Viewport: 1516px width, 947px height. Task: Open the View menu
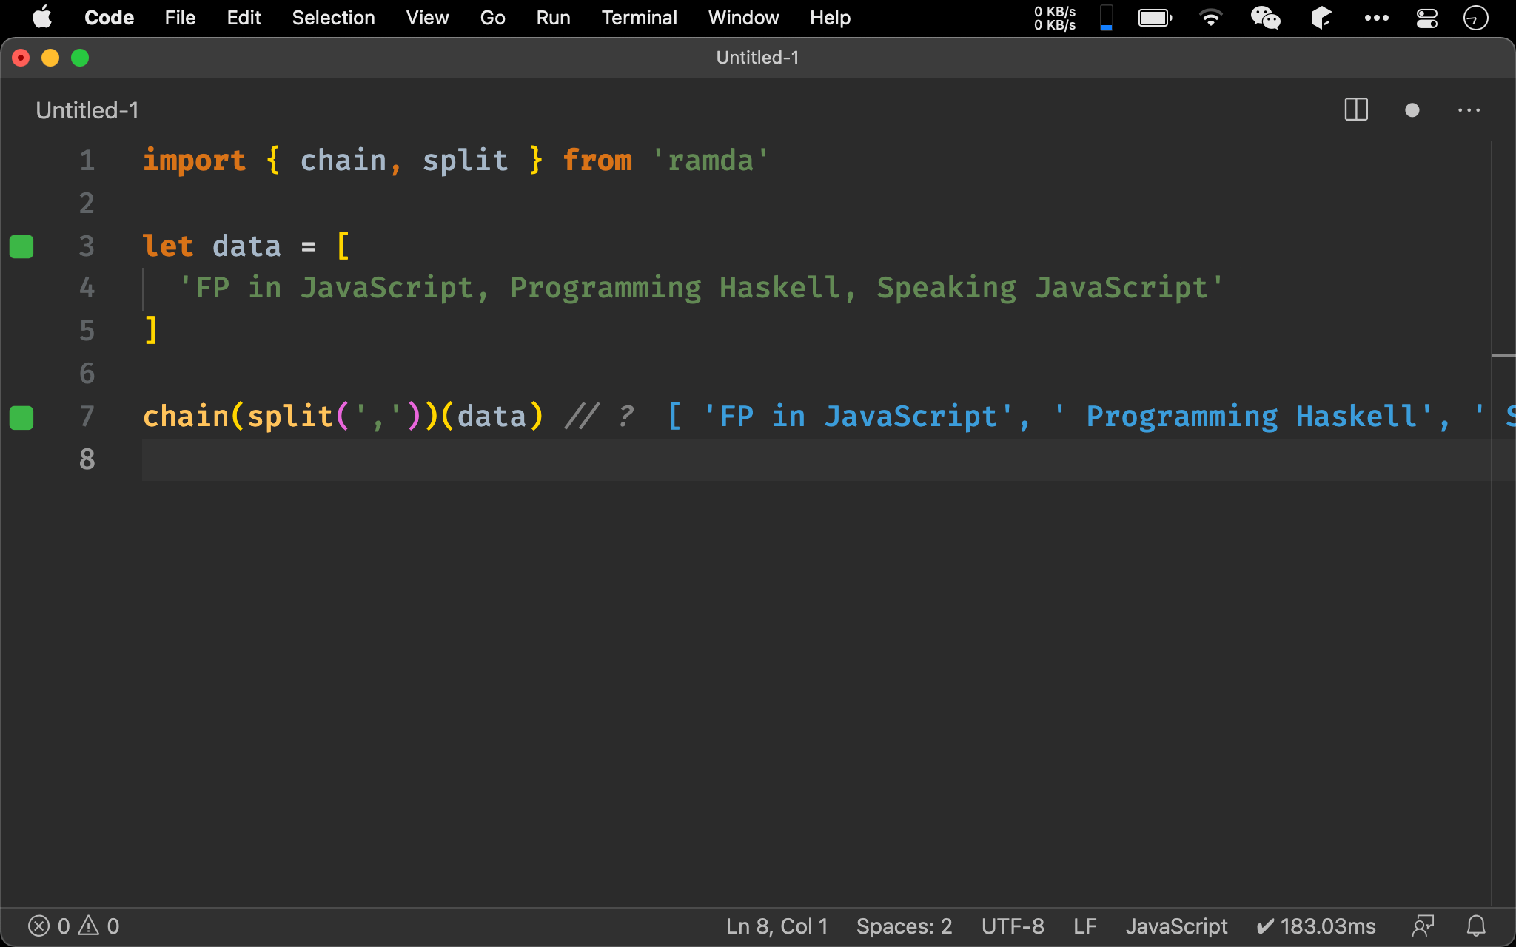pos(427,17)
